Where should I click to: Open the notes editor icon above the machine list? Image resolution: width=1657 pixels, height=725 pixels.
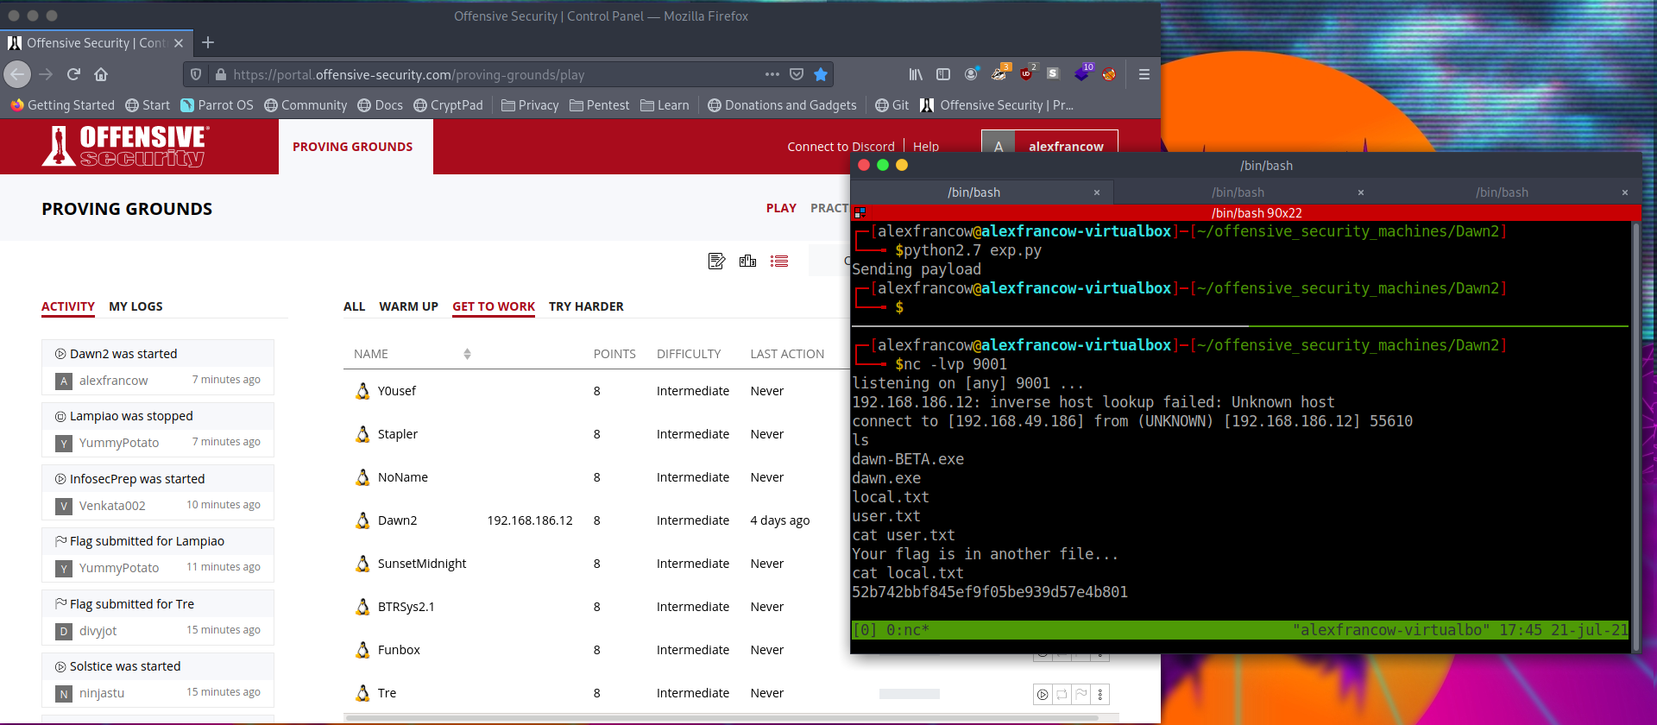716,262
